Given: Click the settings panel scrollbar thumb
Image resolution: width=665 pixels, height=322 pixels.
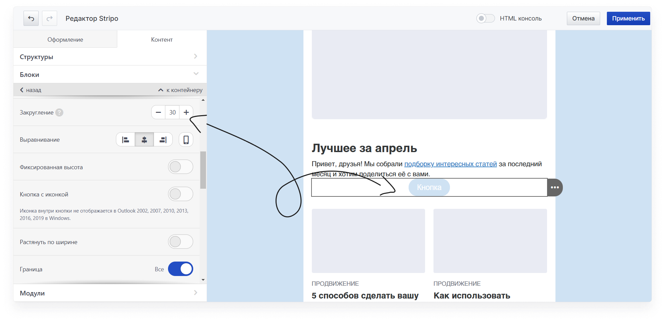Looking at the screenshot, I should [x=203, y=170].
